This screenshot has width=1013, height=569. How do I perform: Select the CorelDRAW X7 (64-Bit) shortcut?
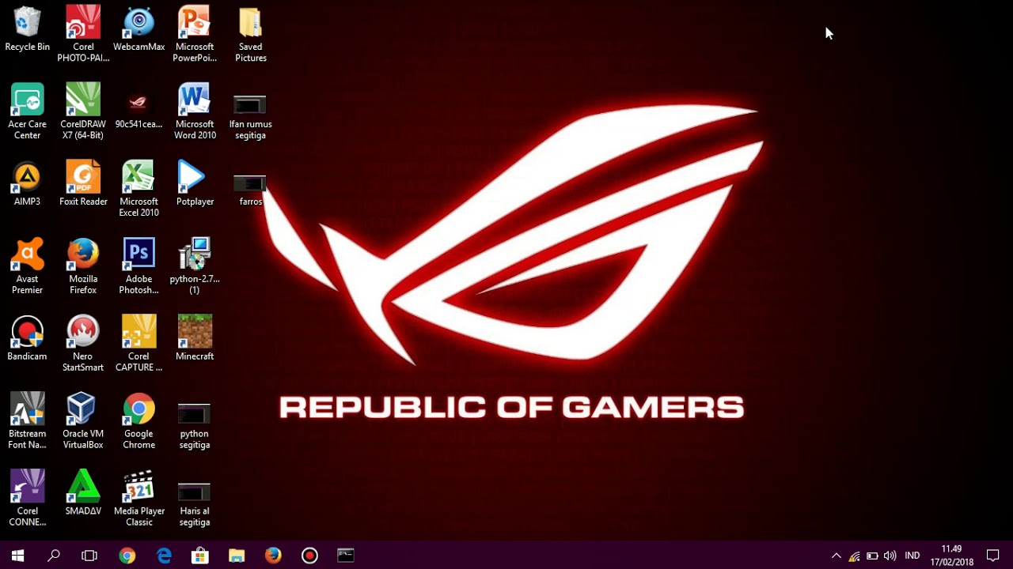83,111
